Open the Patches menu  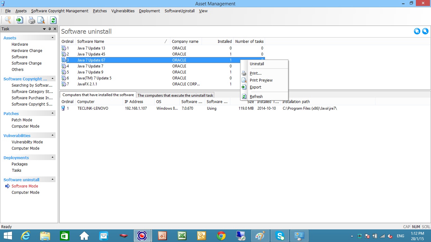pyautogui.click(x=100, y=11)
